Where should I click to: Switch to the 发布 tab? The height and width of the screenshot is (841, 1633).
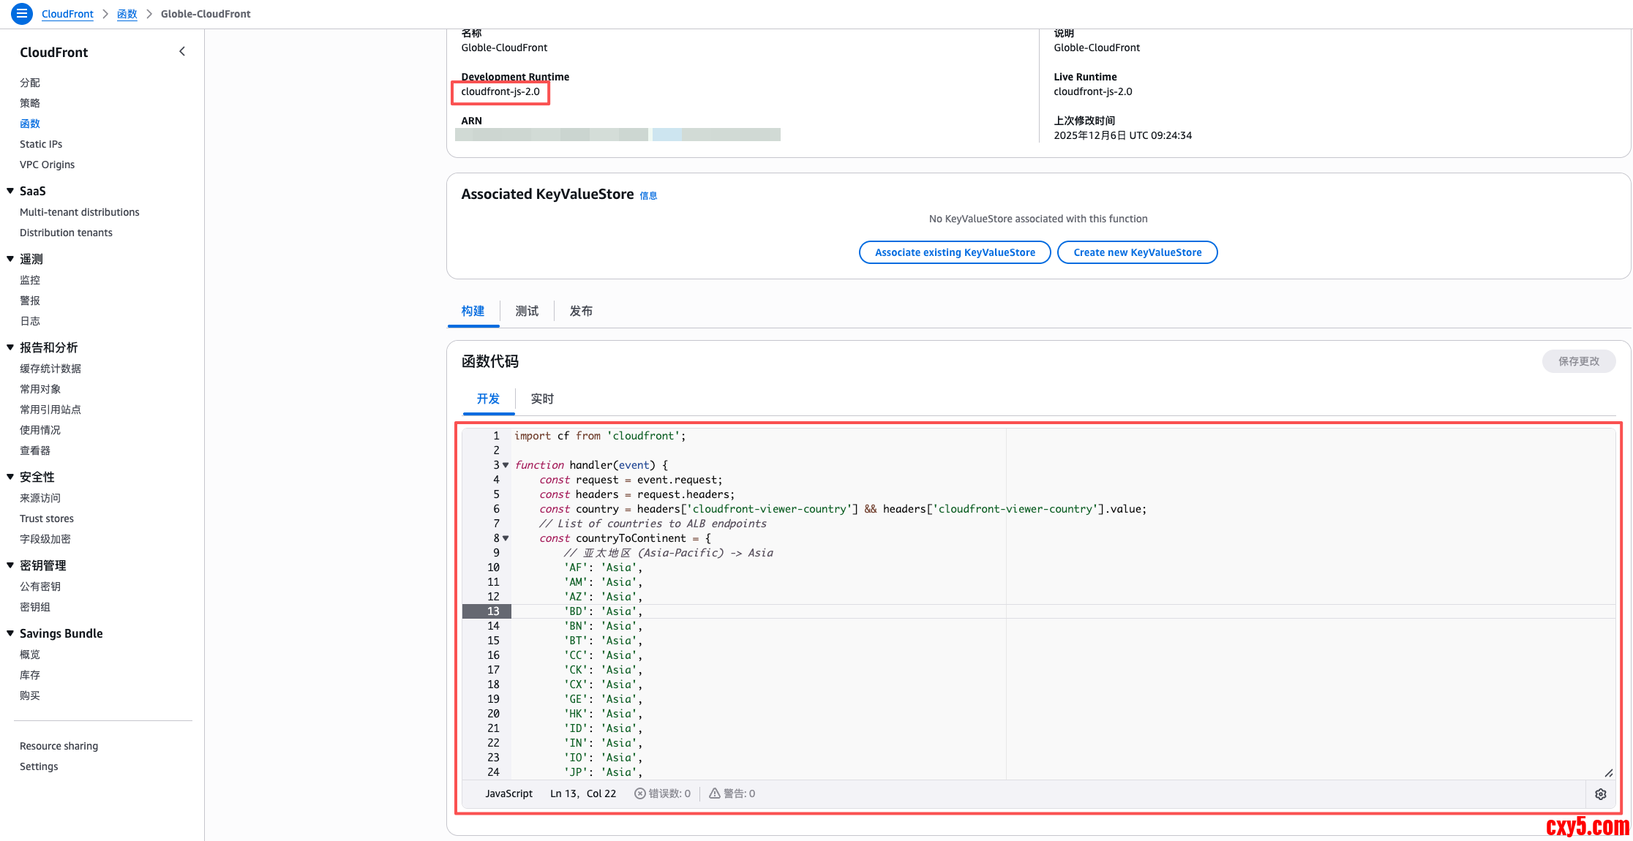click(581, 311)
